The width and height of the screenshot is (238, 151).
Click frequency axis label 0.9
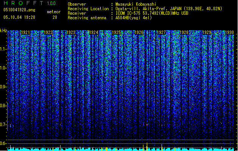(3, 87)
